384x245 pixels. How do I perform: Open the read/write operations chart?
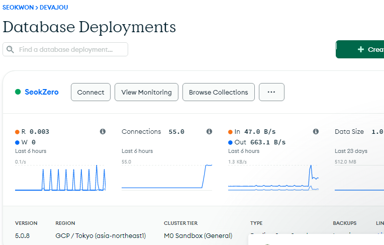click(x=60, y=177)
